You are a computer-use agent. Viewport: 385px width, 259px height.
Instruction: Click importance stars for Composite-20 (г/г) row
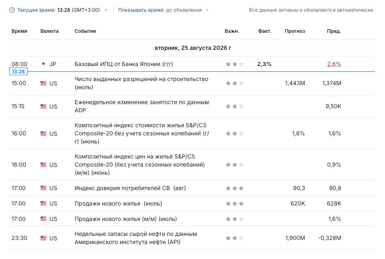point(235,133)
